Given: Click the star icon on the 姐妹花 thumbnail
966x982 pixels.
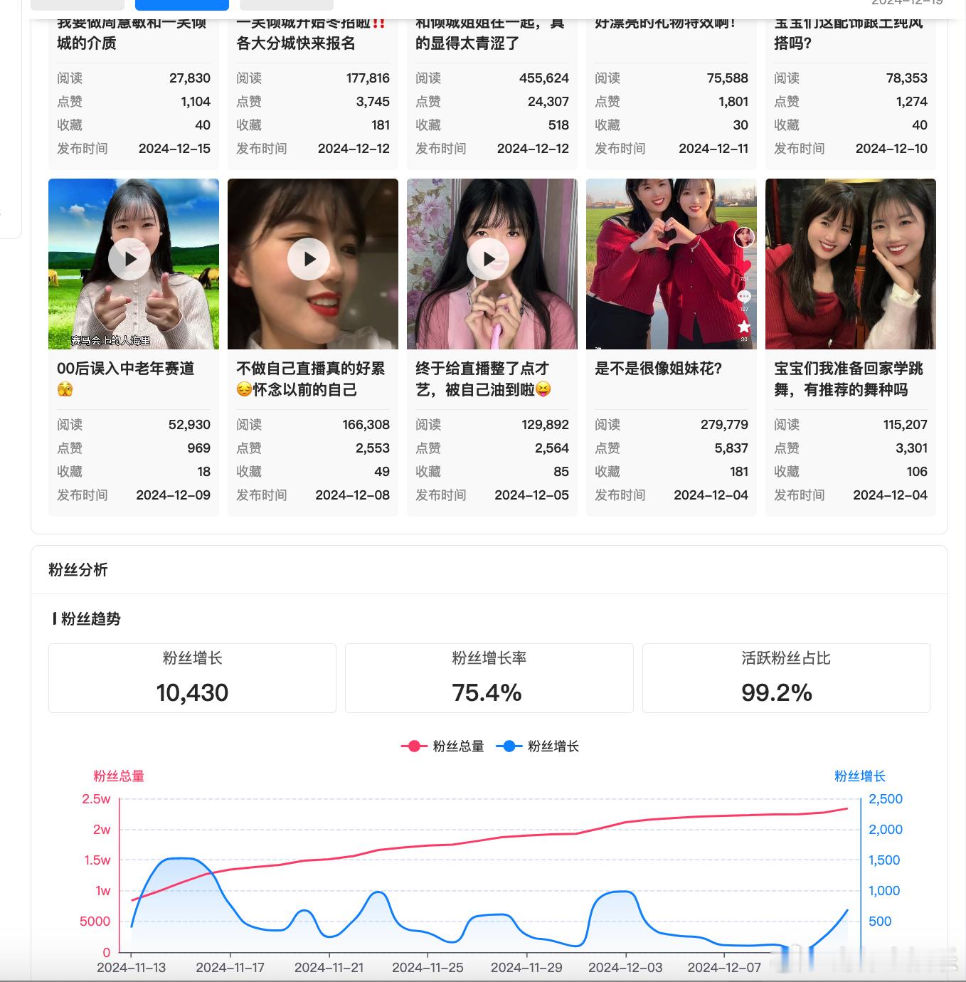Looking at the screenshot, I should (744, 327).
